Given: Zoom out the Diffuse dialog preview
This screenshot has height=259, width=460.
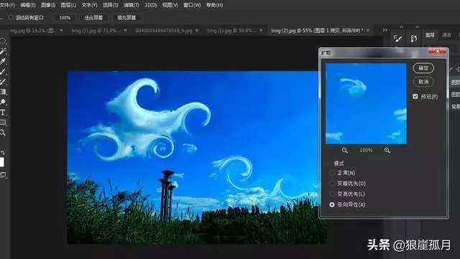Looking at the screenshot, I should click(345, 150).
